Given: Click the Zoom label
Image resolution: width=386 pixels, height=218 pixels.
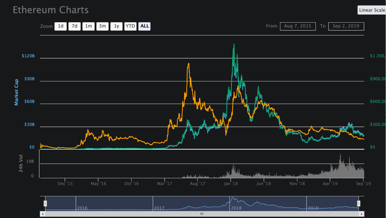Looking at the screenshot, I should pos(46,26).
